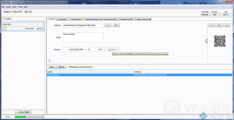
Task: Click the dollar amount field
Action: tap(96, 49)
